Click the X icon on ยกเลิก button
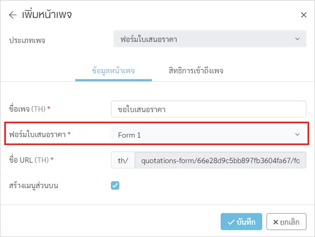 pos(276,222)
